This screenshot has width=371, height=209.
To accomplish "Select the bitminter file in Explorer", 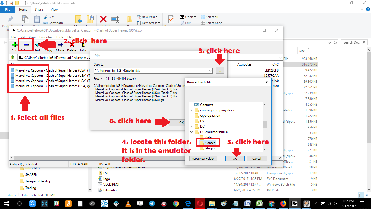I will coord(110,190).
